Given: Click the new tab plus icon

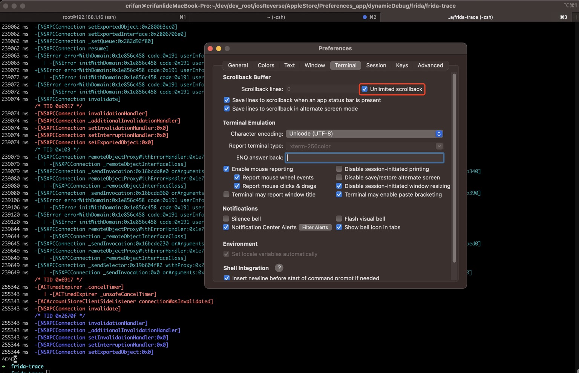Looking at the screenshot, I should [x=576, y=17].
